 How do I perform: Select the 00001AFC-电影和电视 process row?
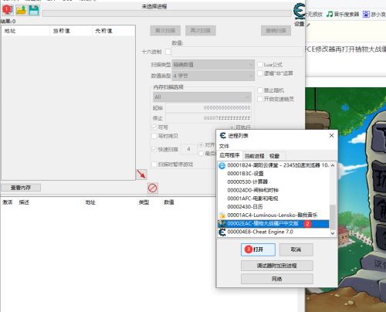pos(273,198)
